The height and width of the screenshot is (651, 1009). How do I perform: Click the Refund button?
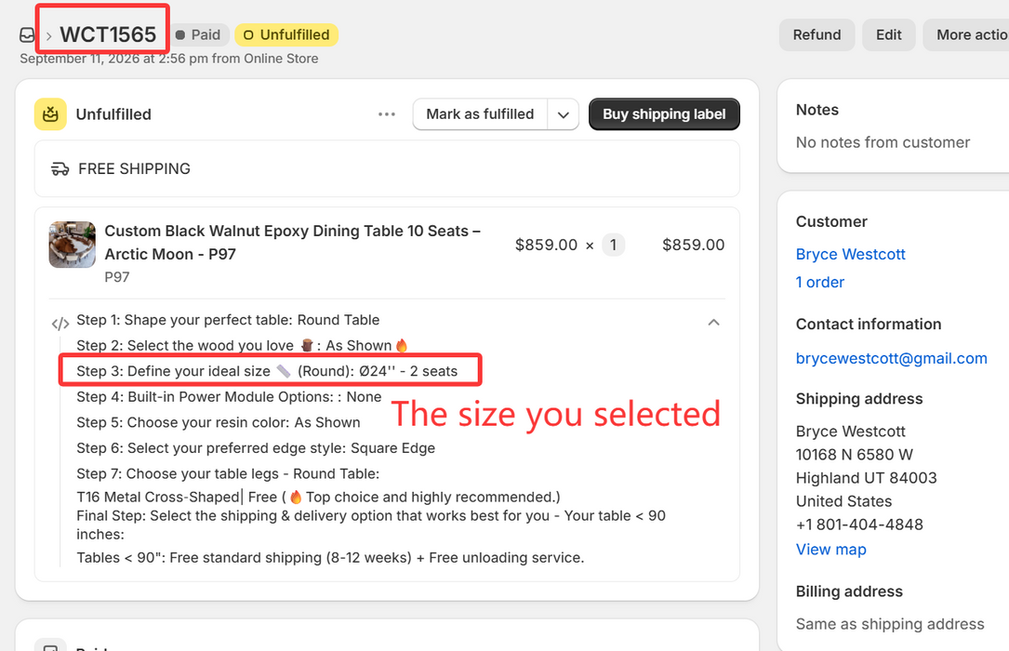(x=816, y=34)
